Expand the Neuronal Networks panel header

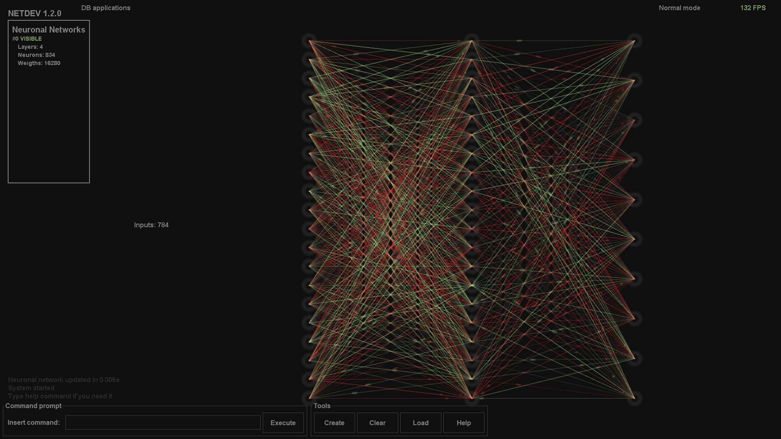tap(48, 30)
